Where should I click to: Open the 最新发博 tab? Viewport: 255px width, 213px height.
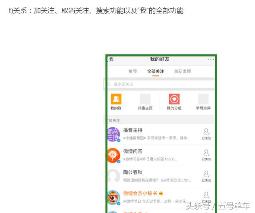183,71
